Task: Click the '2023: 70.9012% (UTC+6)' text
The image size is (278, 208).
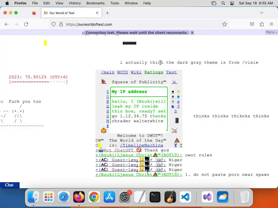Action: pyautogui.click(x=38, y=77)
